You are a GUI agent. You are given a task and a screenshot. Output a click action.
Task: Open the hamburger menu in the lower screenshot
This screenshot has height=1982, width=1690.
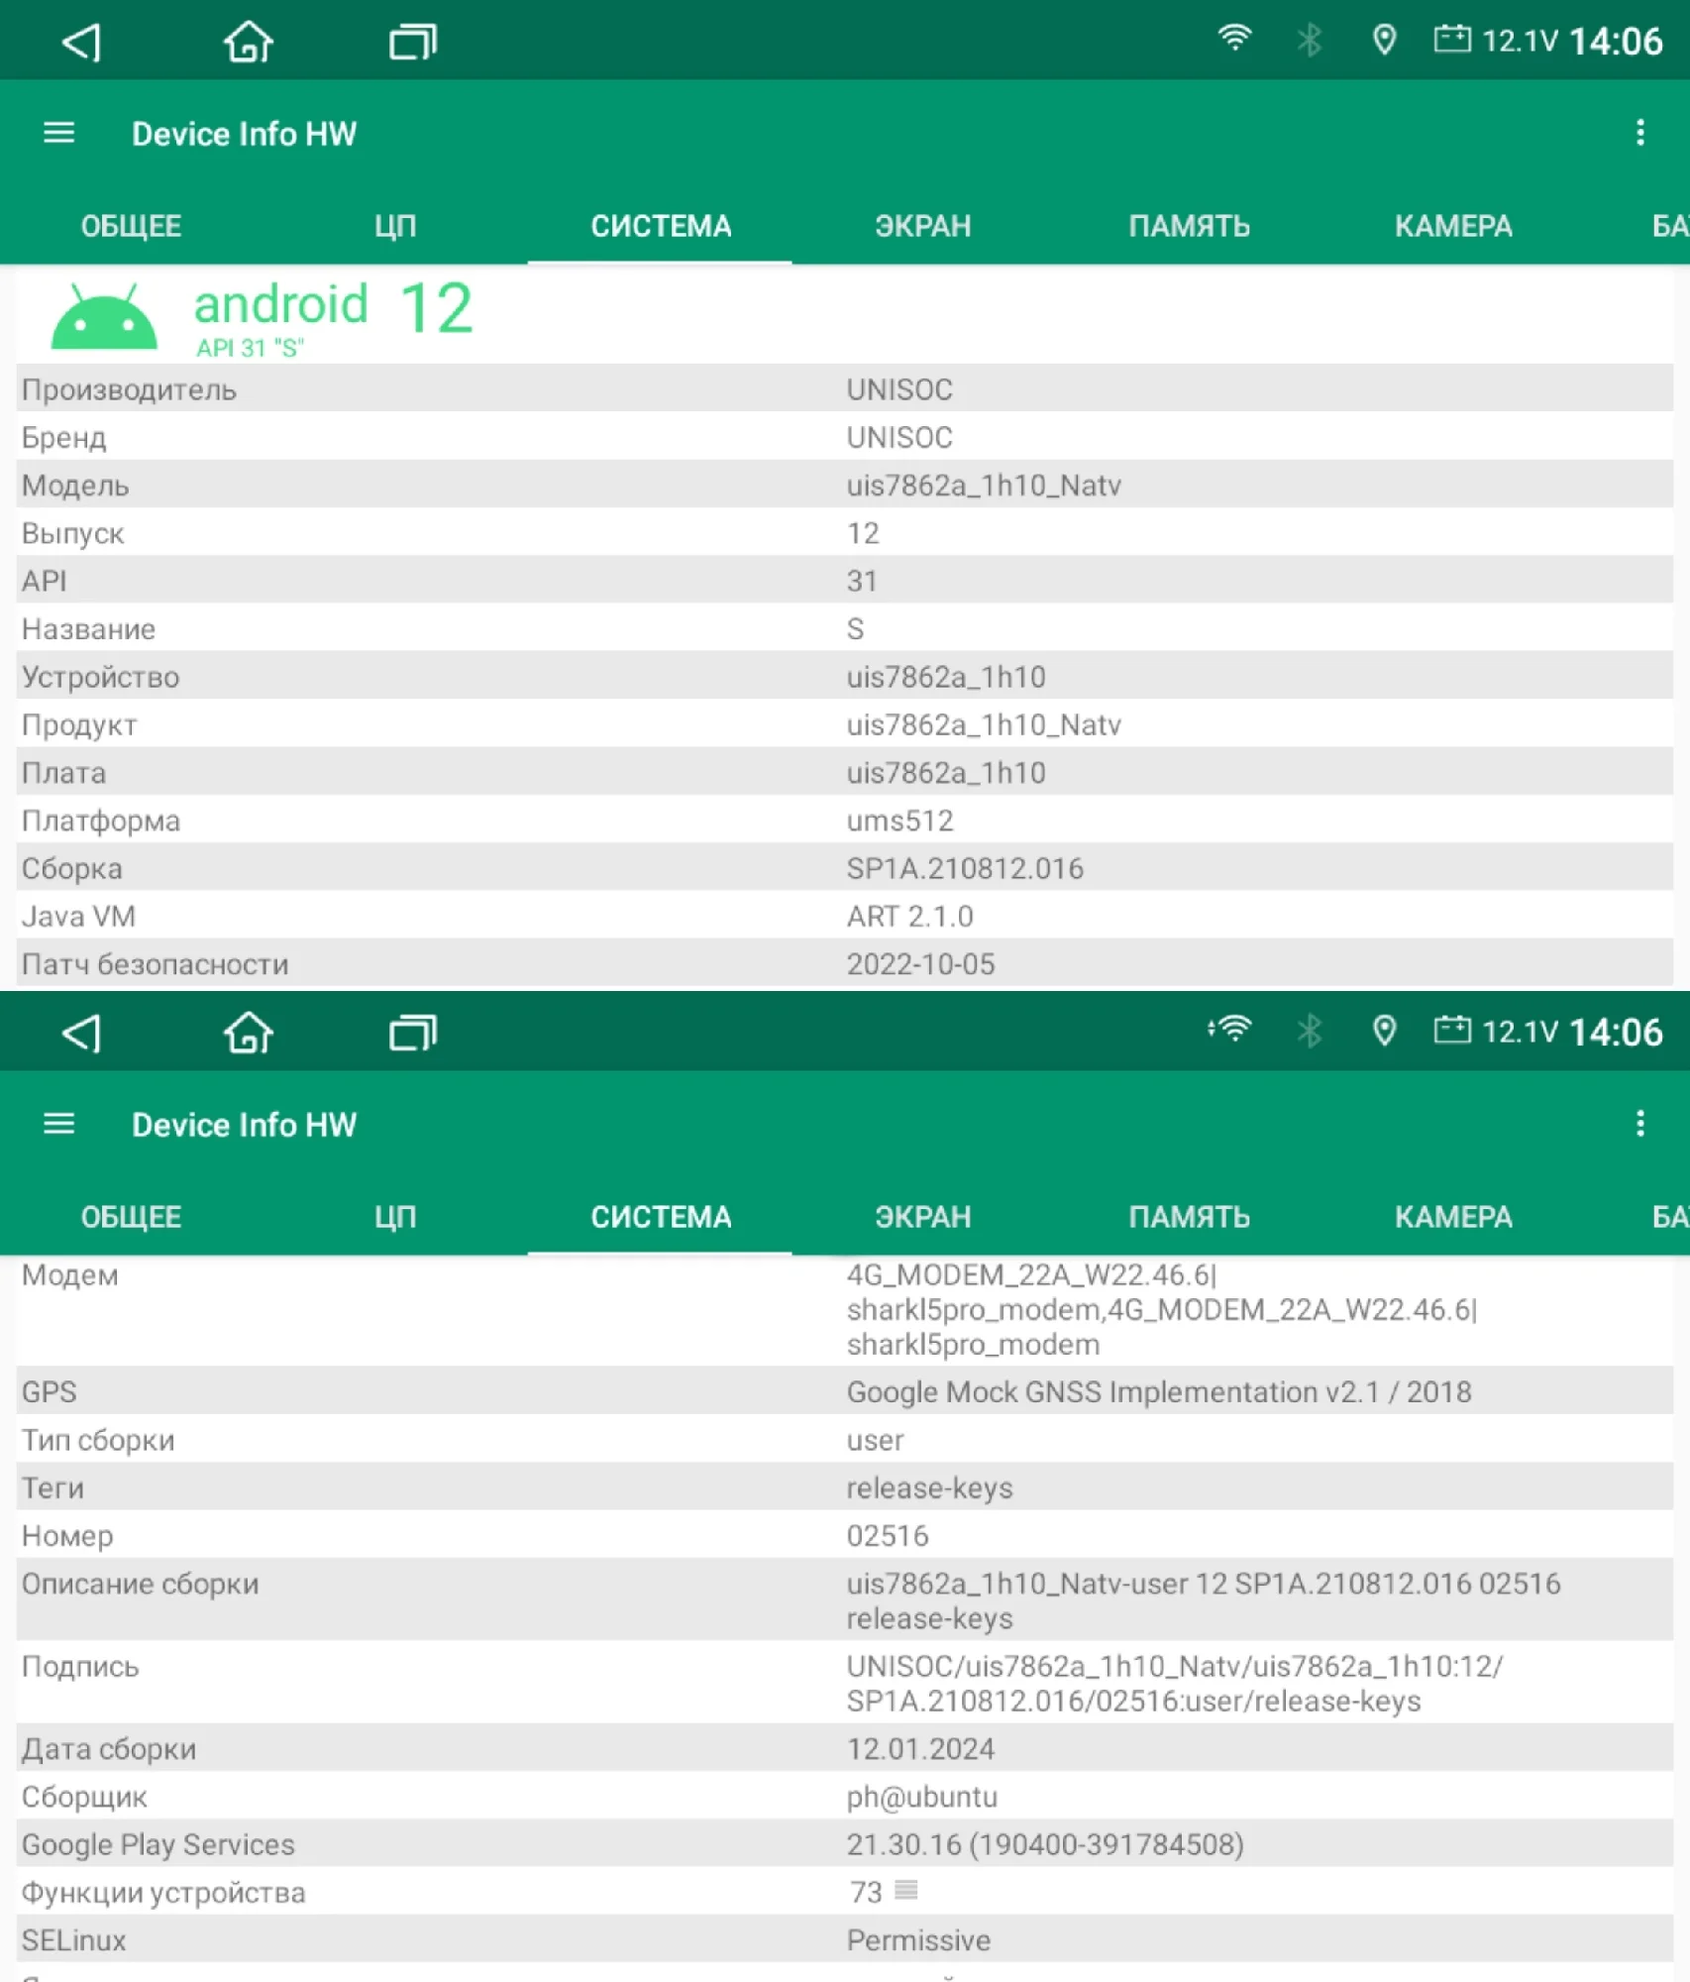tap(59, 1124)
